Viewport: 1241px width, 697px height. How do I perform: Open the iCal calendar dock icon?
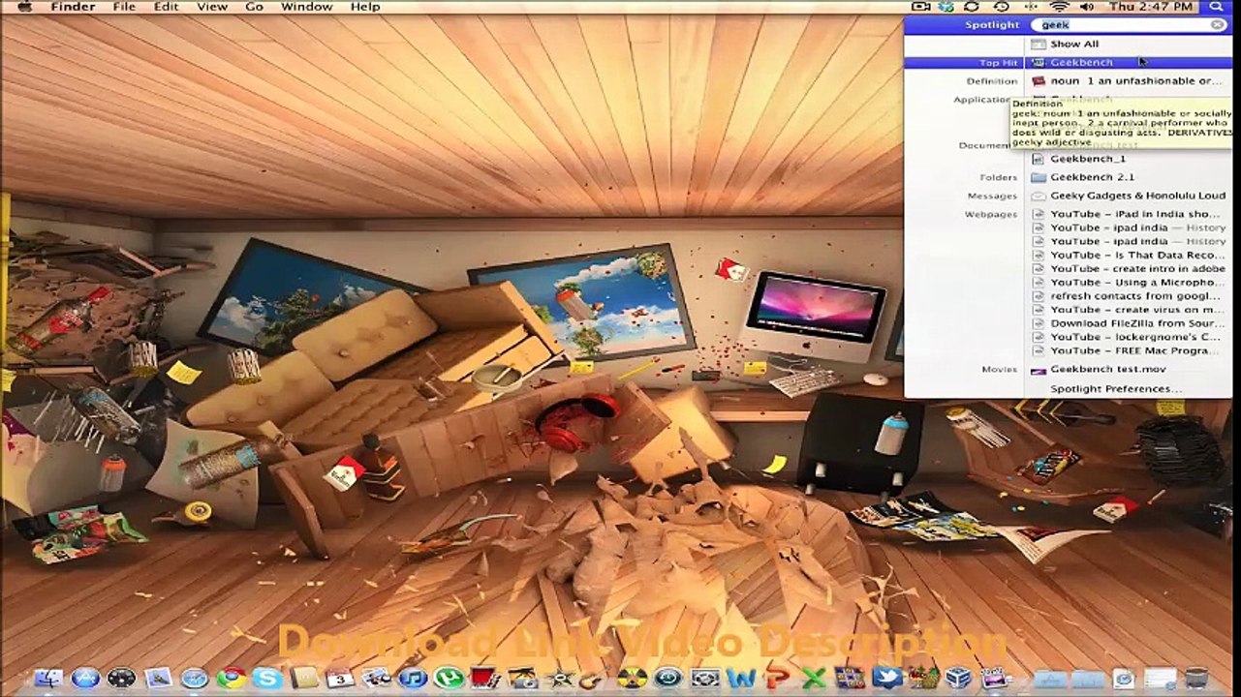(340, 678)
